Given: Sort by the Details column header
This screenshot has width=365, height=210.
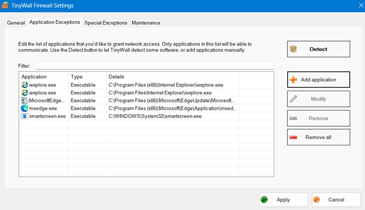Looking at the screenshot, I should pyautogui.click(x=173, y=77).
